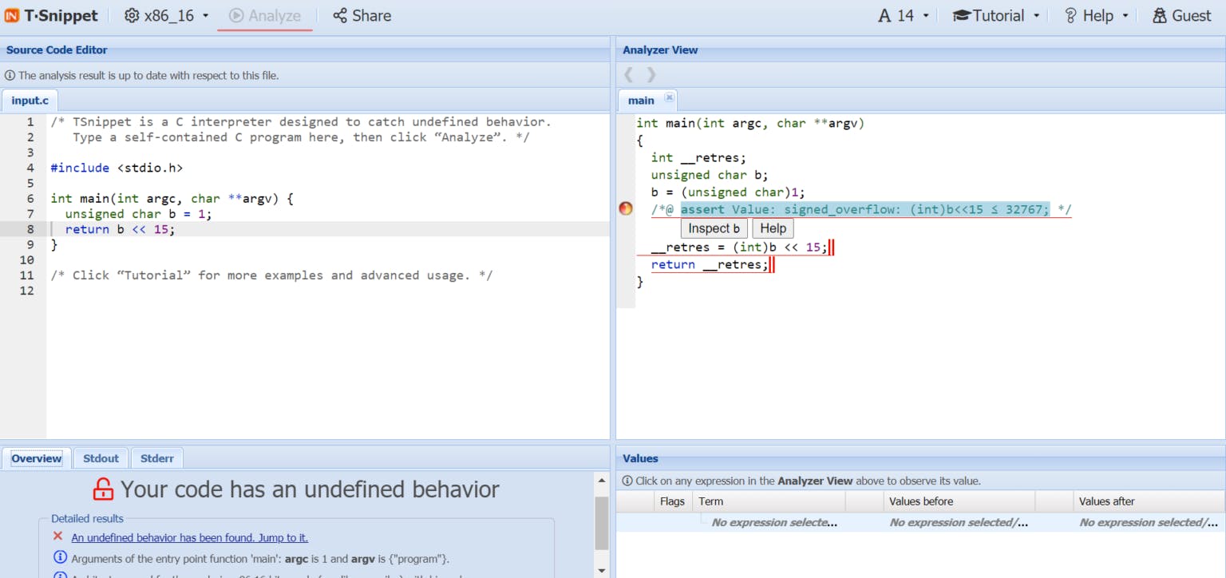Open the Tutorial dropdown menu

[997, 15]
